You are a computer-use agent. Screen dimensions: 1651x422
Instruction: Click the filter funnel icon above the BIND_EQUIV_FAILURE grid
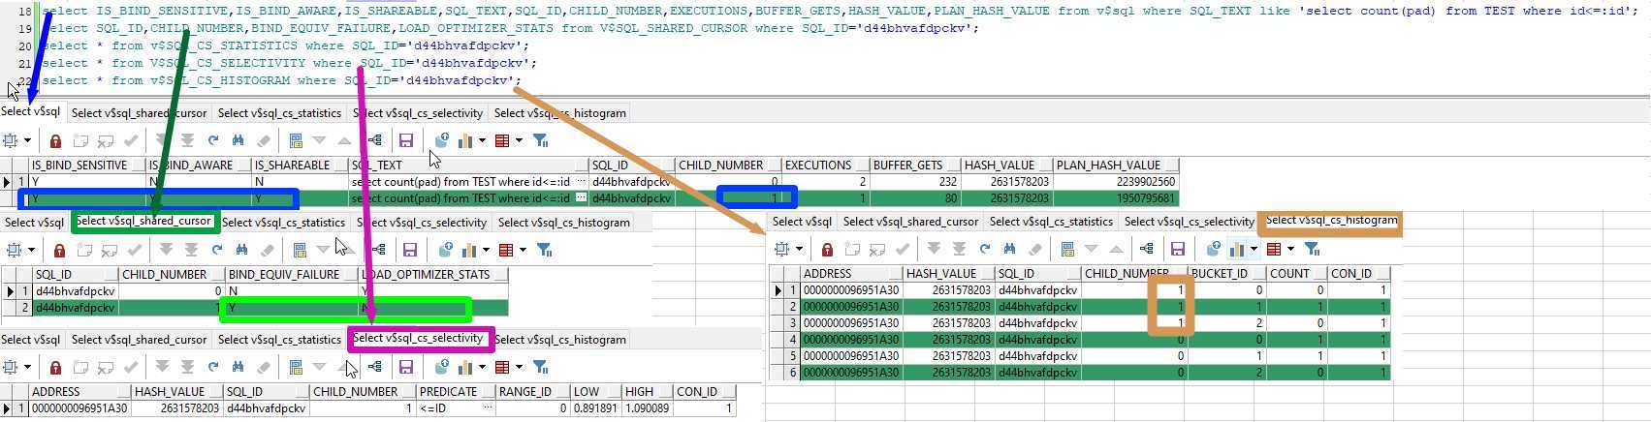(545, 250)
